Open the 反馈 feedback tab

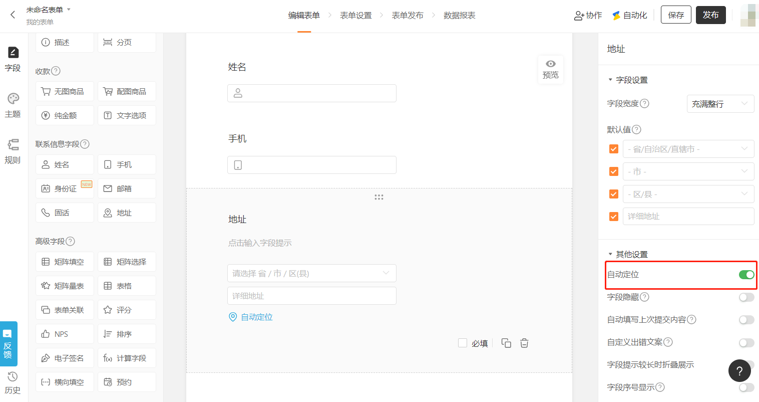9,344
